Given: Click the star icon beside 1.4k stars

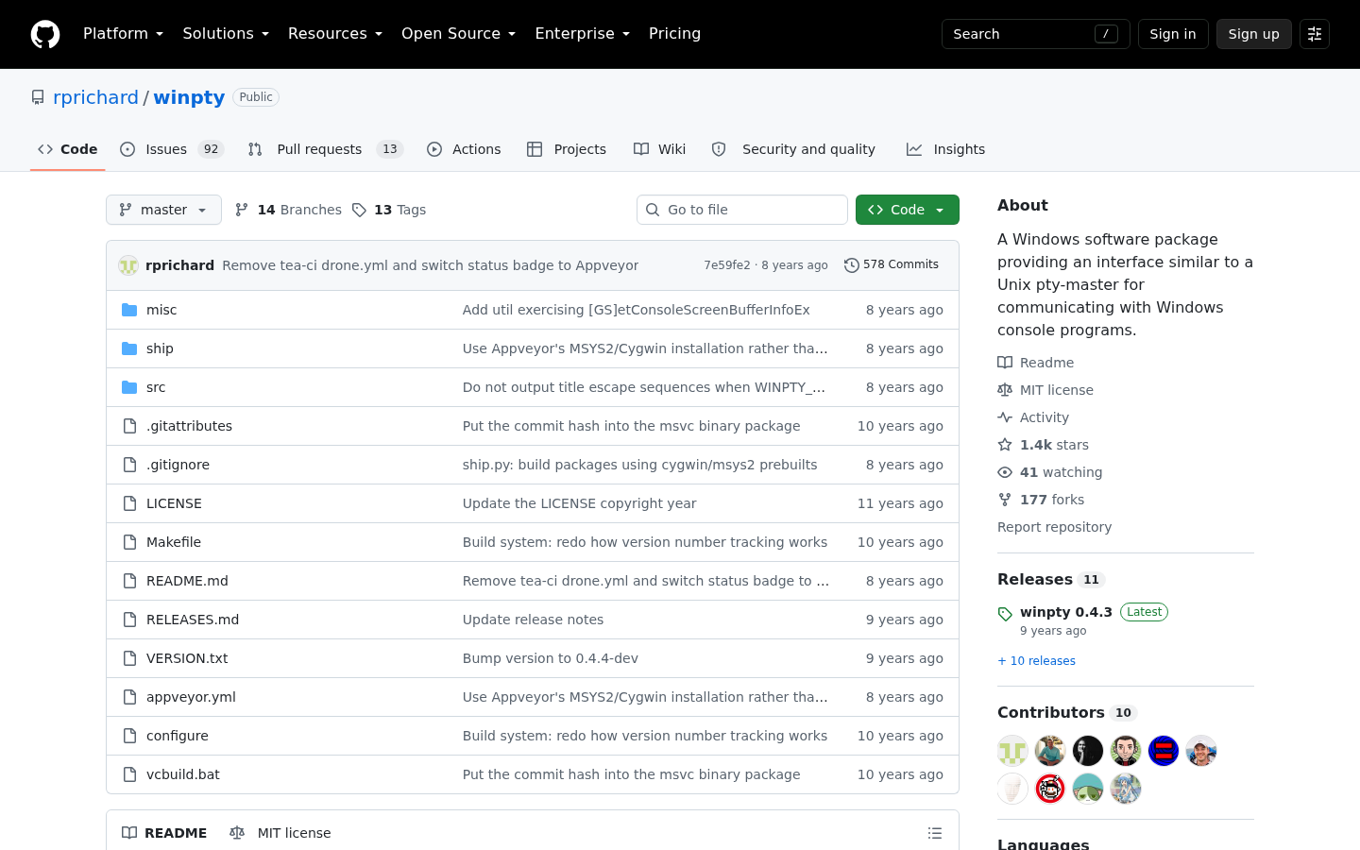Looking at the screenshot, I should pyautogui.click(x=1005, y=445).
